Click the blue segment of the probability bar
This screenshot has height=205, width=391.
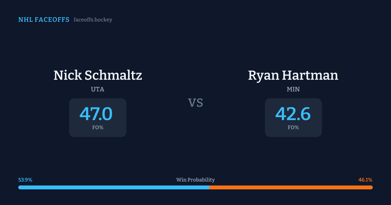pos(113,187)
